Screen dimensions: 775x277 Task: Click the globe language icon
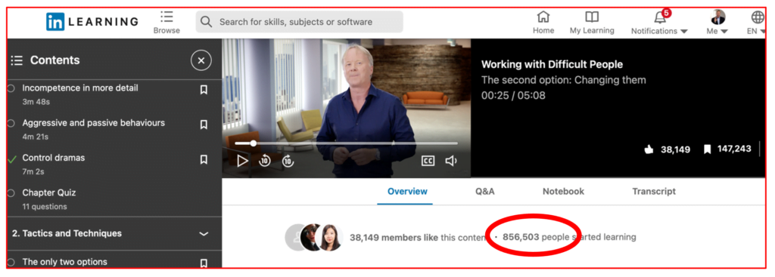[758, 17]
